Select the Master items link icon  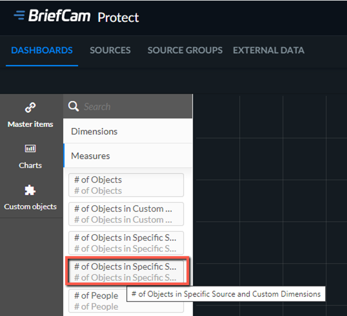pyautogui.click(x=30, y=108)
